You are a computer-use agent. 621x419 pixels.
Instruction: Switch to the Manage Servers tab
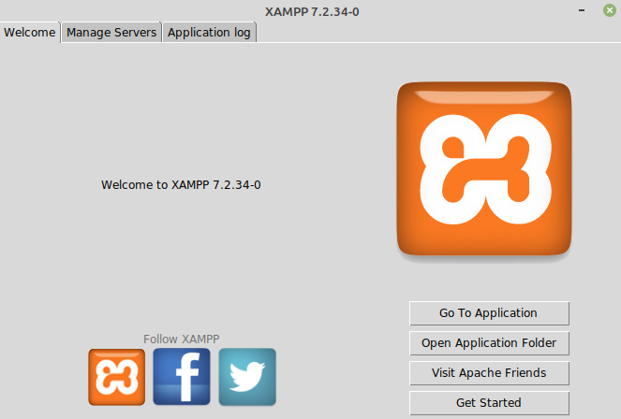click(111, 32)
